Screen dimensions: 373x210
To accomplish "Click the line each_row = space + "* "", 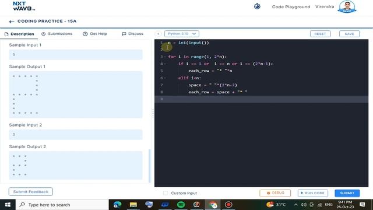I will pos(218,92).
